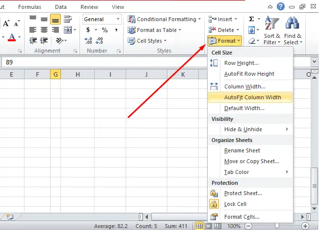Apply Comma Style
319x230 pixels.
[x=116, y=30]
